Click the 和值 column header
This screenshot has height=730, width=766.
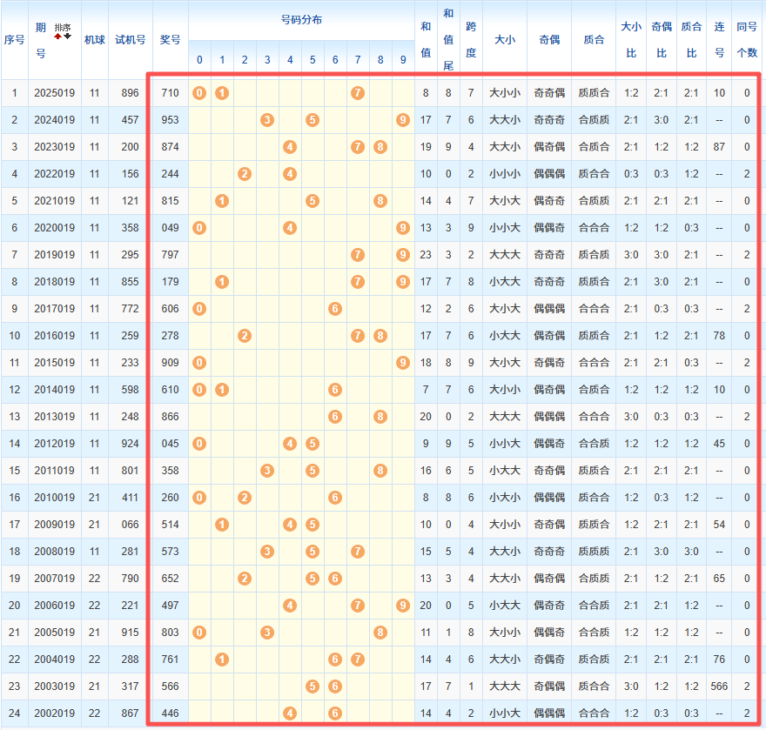pyautogui.click(x=425, y=39)
